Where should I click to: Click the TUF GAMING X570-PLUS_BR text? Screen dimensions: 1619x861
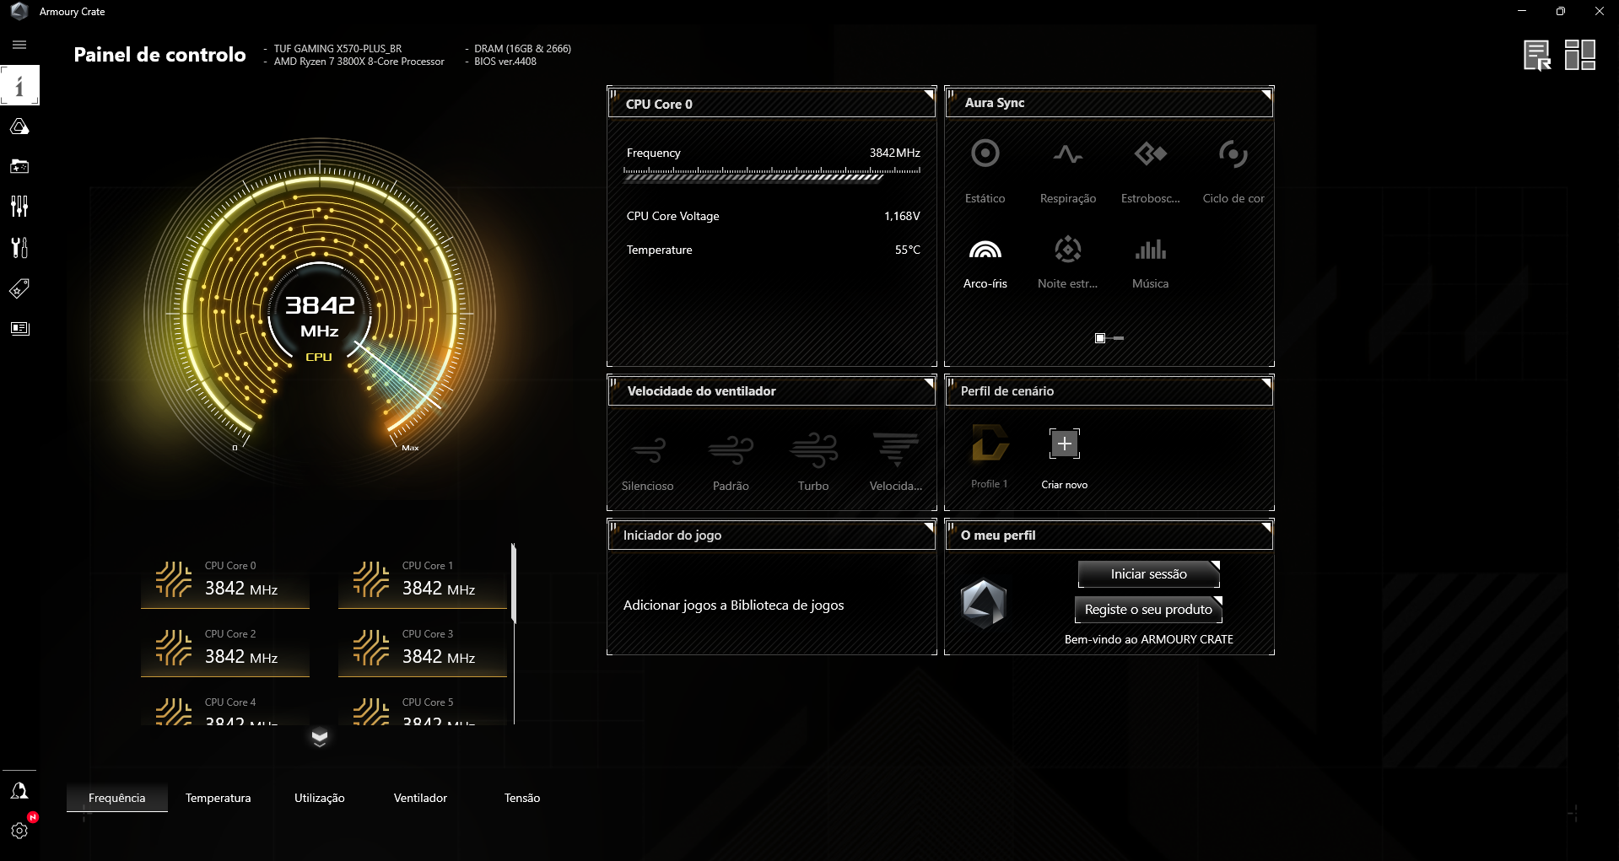tap(337, 49)
